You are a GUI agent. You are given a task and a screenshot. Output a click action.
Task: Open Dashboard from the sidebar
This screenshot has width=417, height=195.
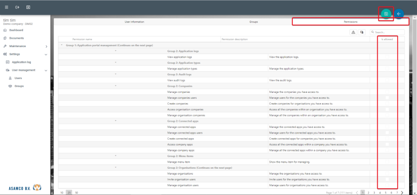(16, 30)
